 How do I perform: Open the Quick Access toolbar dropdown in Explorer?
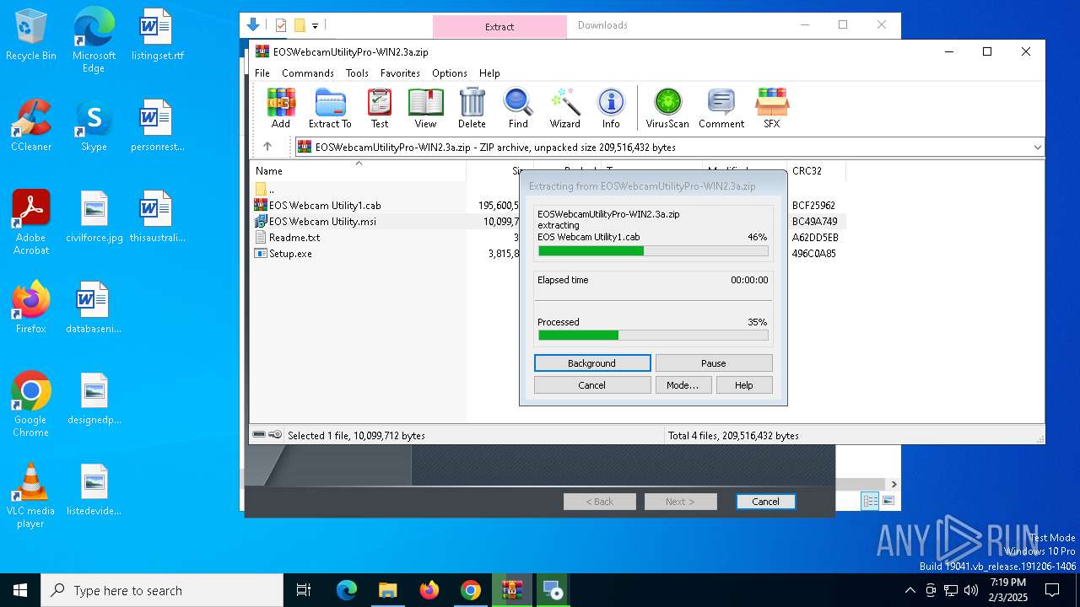pos(315,25)
